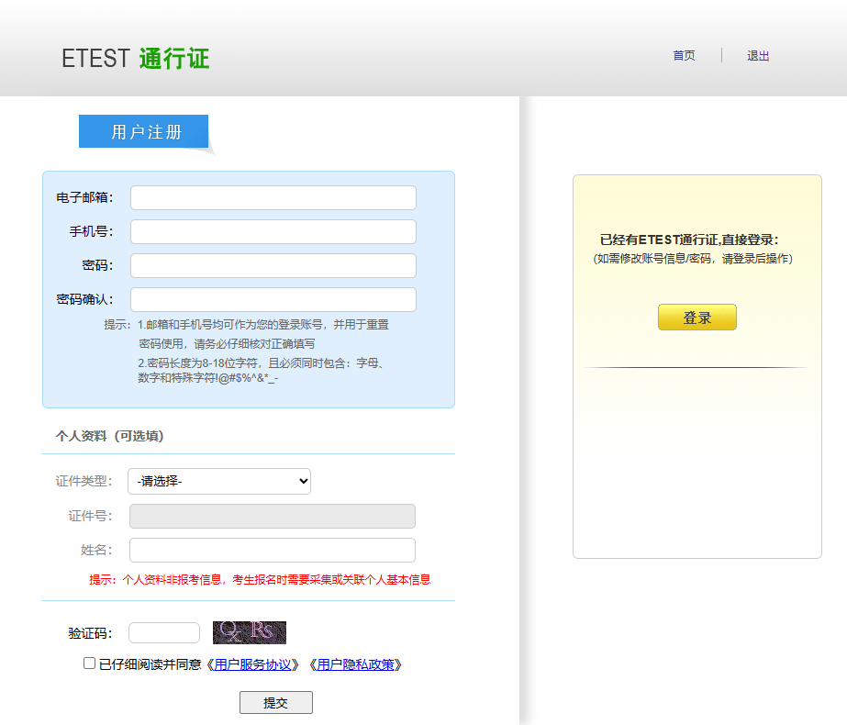This screenshot has height=725, width=847.
Task: Click the 如需修改账号信息/密码 note
Action: 693,259
